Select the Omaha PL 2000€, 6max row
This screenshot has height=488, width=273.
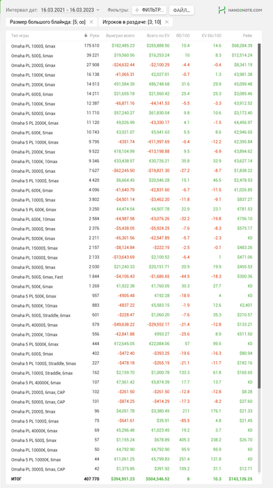[x=132, y=84]
